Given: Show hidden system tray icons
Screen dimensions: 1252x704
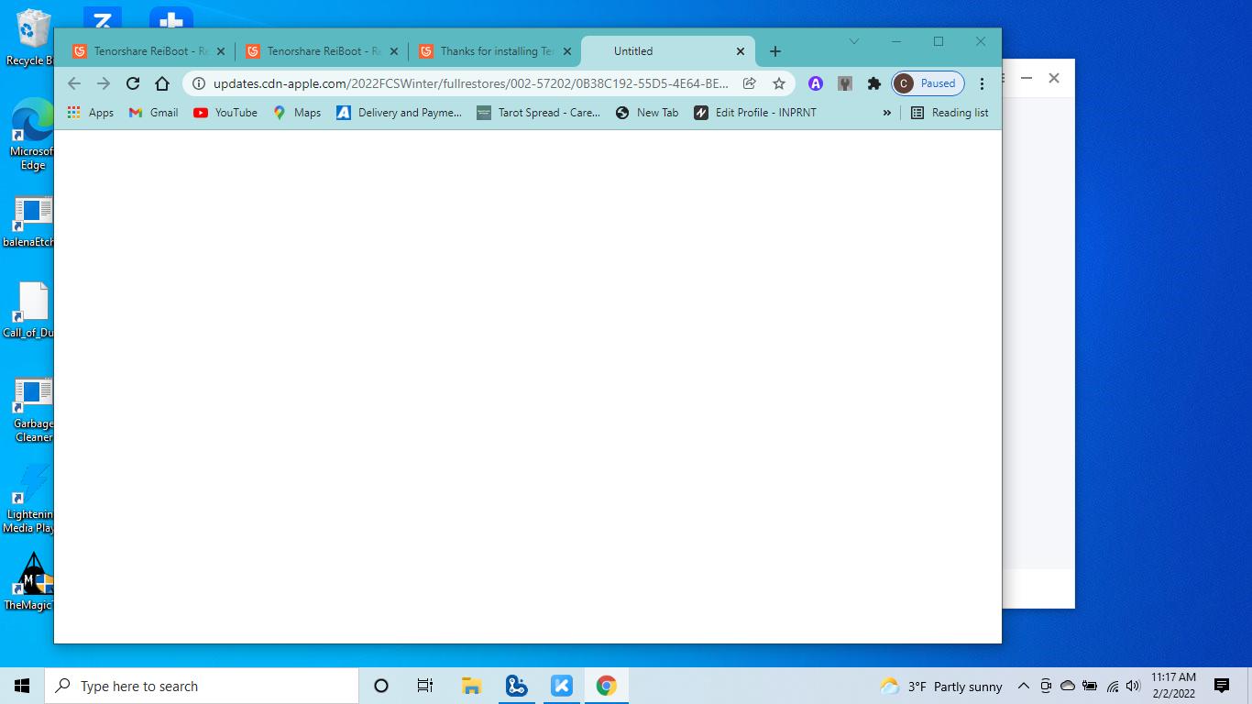Looking at the screenshot, I should tap(1023, 686).
